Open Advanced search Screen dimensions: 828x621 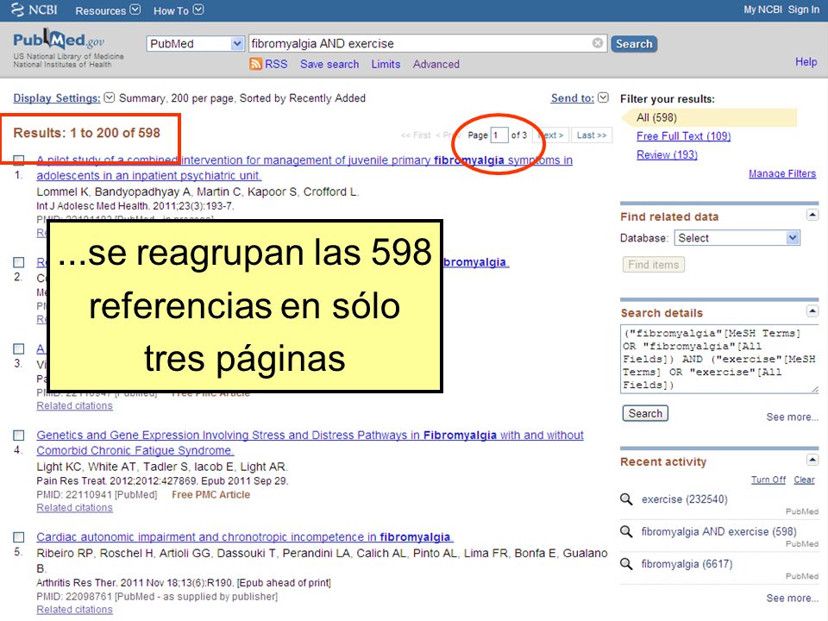pyautogui.click(x=436, y=64)
